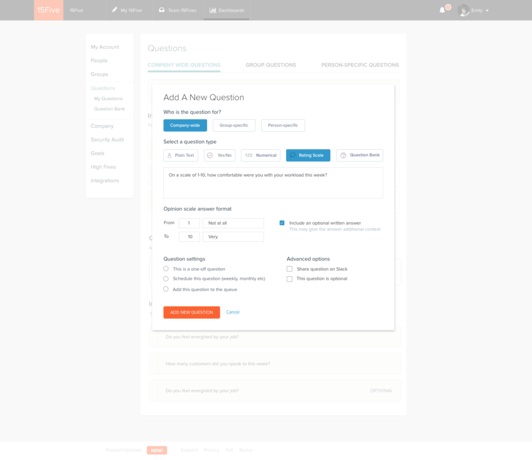Open the Question Bank type option
The width and height of the screenshot is (532, 460).
tap(360, 155)
